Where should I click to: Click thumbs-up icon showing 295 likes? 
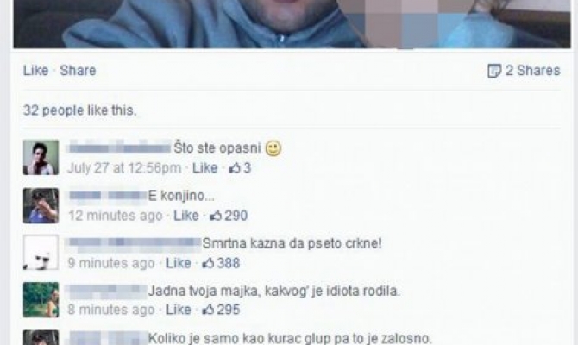tap(208, 310)
